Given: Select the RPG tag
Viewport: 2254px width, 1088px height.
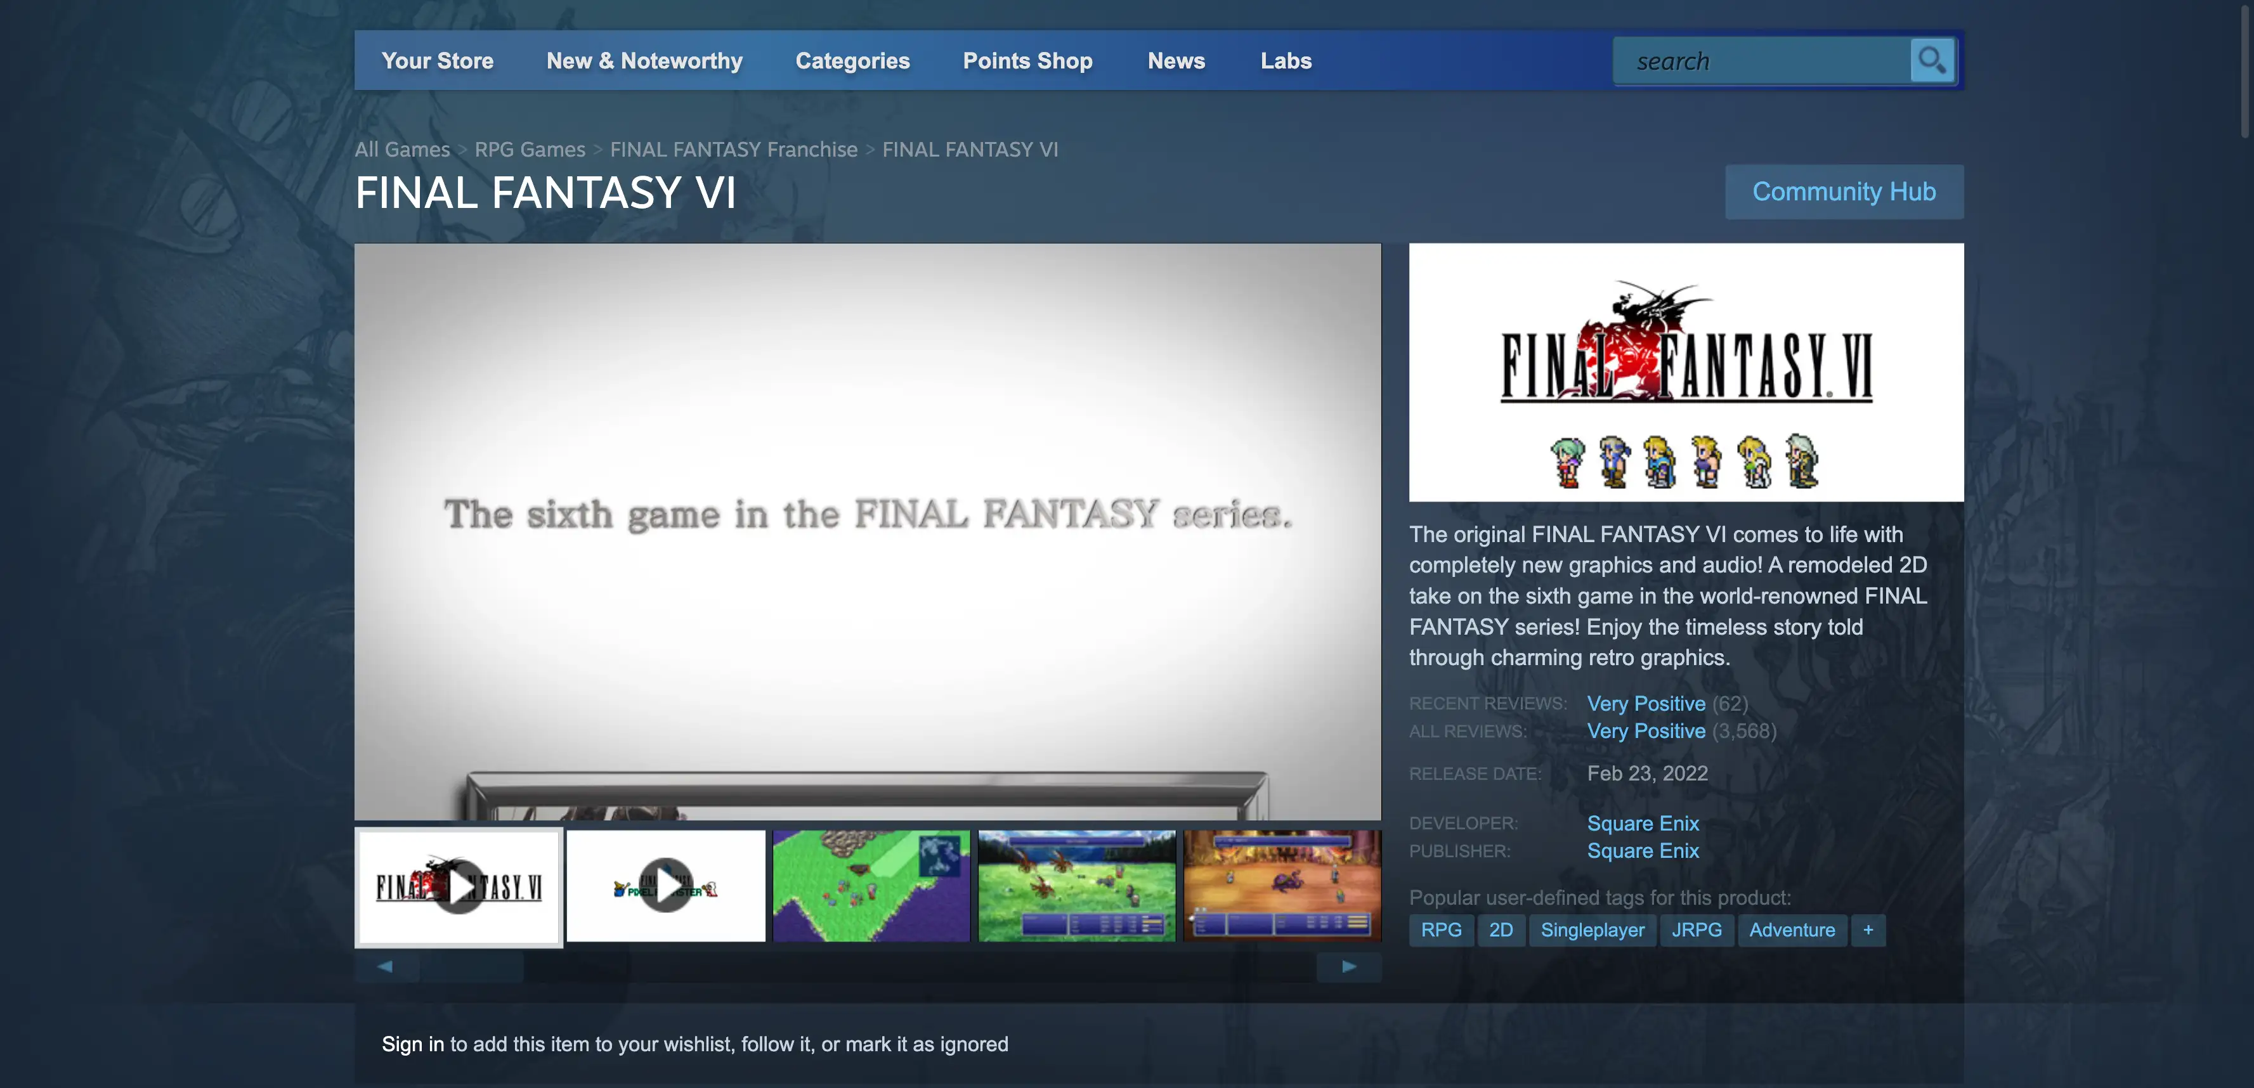Looking at the screenshot, I should (1441, 929).
